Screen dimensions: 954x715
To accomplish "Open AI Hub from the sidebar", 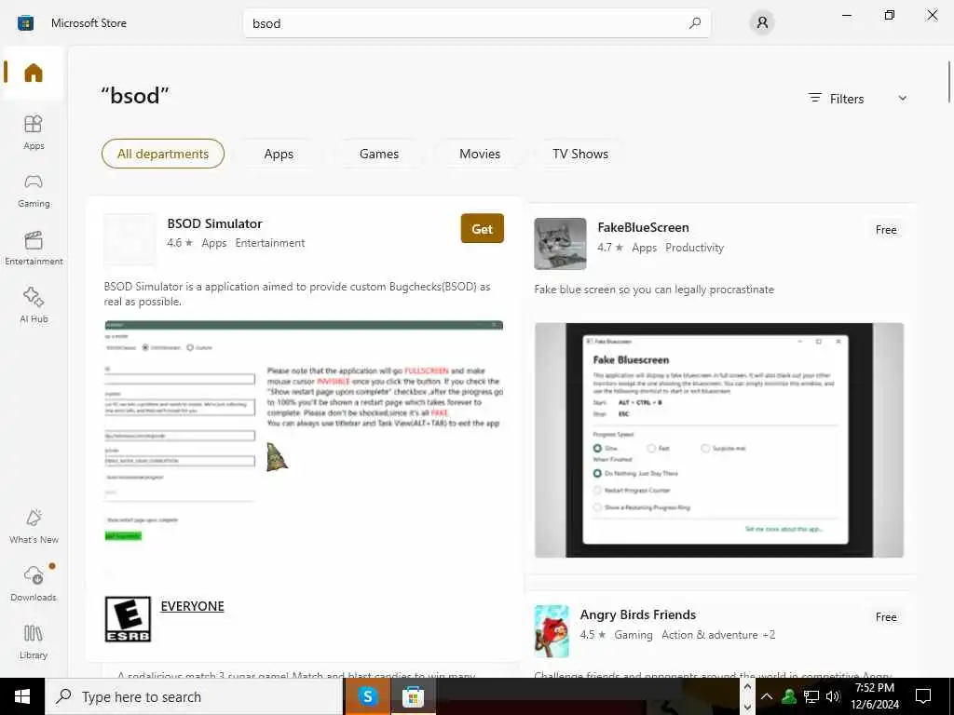I will (x=34, y=305).
